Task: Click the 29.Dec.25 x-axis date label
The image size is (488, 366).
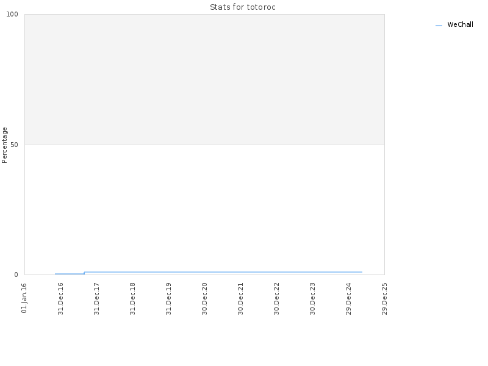Action: point(385,299)
